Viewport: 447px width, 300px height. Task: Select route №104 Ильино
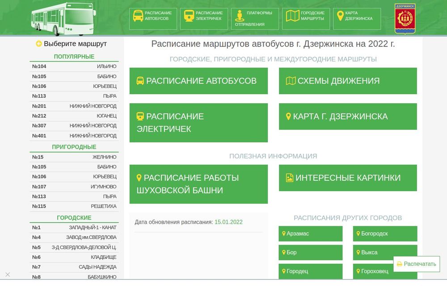pyautogui.click(x=74, y=67)
